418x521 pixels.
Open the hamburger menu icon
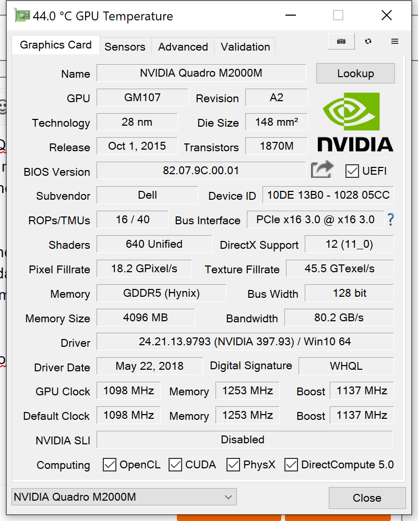click(395, 41)
